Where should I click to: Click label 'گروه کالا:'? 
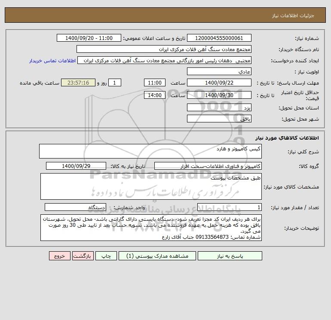click(x=309, y=166)
